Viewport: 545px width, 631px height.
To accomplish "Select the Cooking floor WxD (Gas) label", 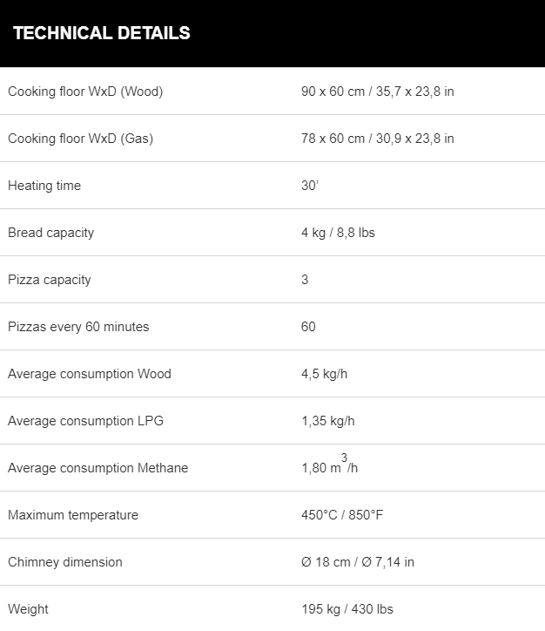I will (x=80, y=139).
